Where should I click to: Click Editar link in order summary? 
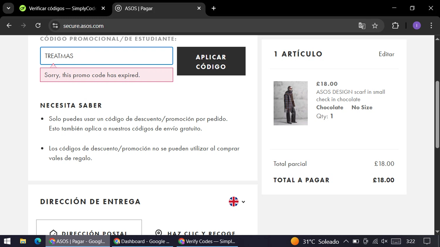(386, 54)
